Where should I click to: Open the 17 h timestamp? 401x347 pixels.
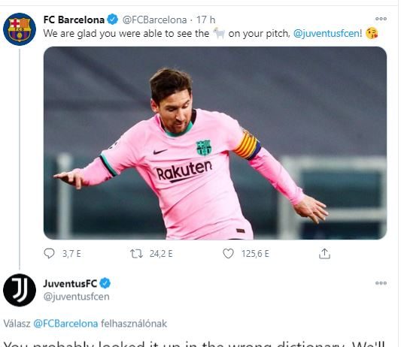[205, 20]
